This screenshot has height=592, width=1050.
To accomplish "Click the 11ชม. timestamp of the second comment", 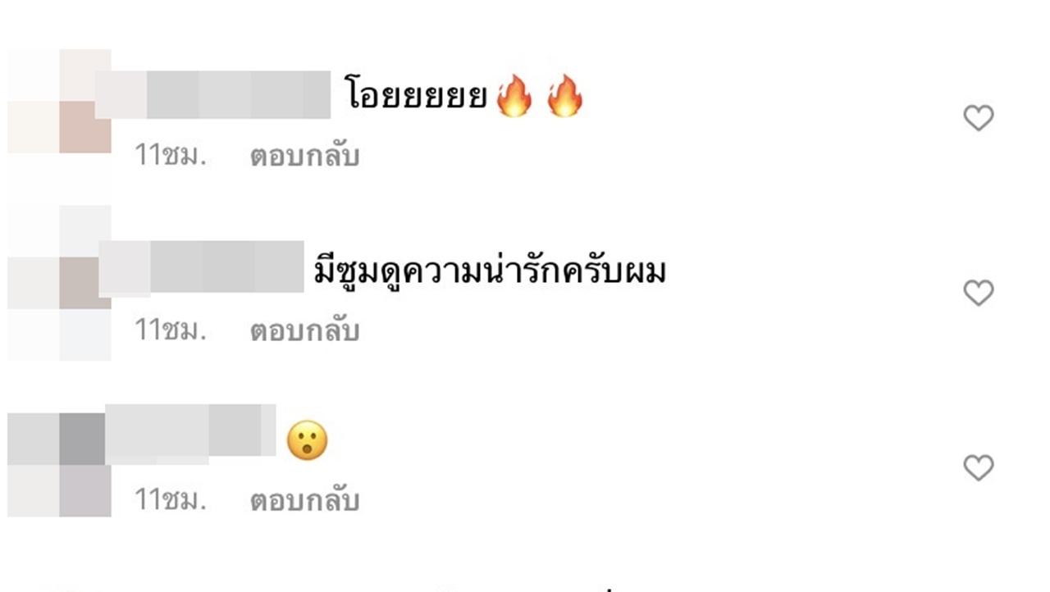I will [x=171, y=330].
